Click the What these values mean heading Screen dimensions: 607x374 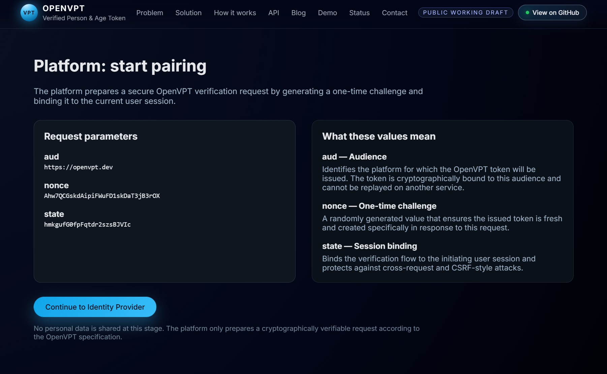pos(379,136)
